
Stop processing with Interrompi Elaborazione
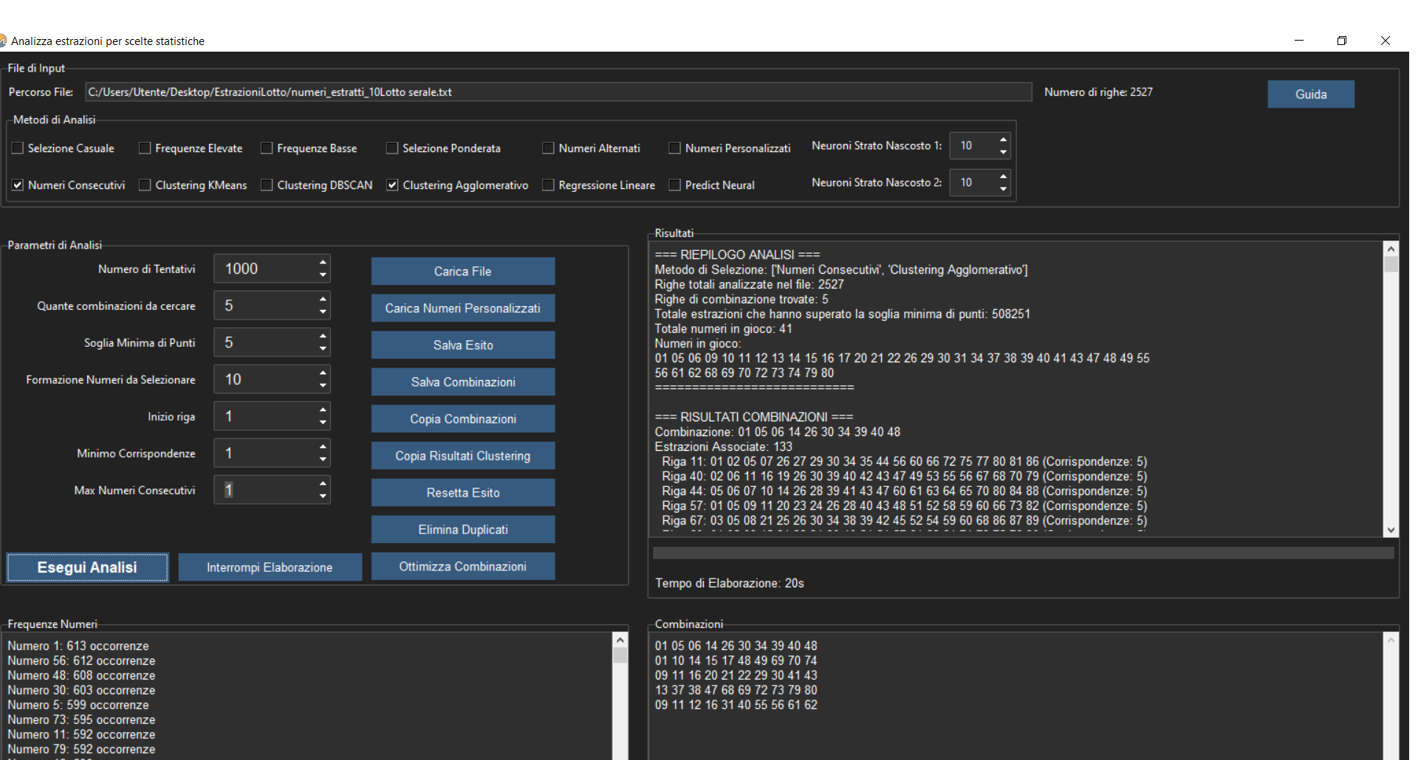point(270,567)
